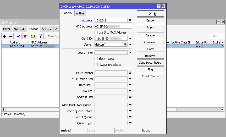Collapse the Client ID field up arrow
226x137 pixels.
130,39
